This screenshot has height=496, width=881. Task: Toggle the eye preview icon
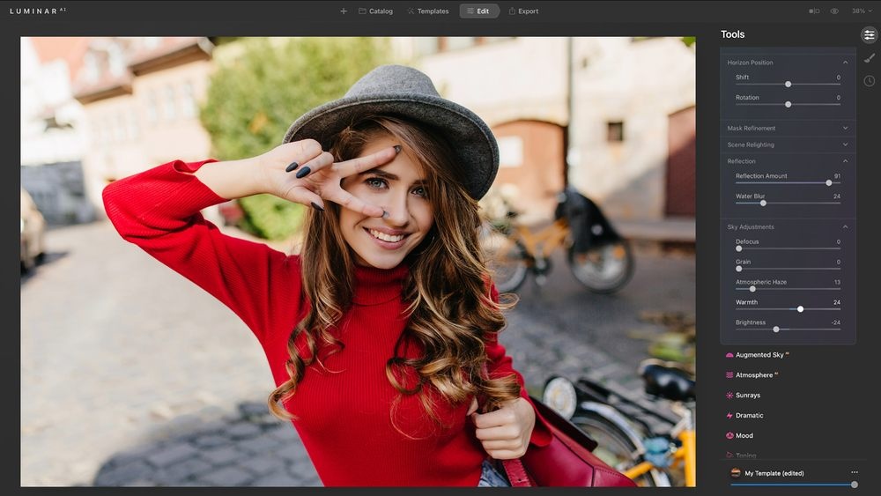[x=834, y=11]
